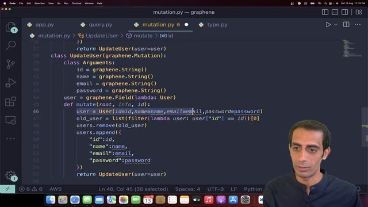Open Mail from the Dock
Image resolution: width=368 pixels, height=207 pixels.
[99, 200]
